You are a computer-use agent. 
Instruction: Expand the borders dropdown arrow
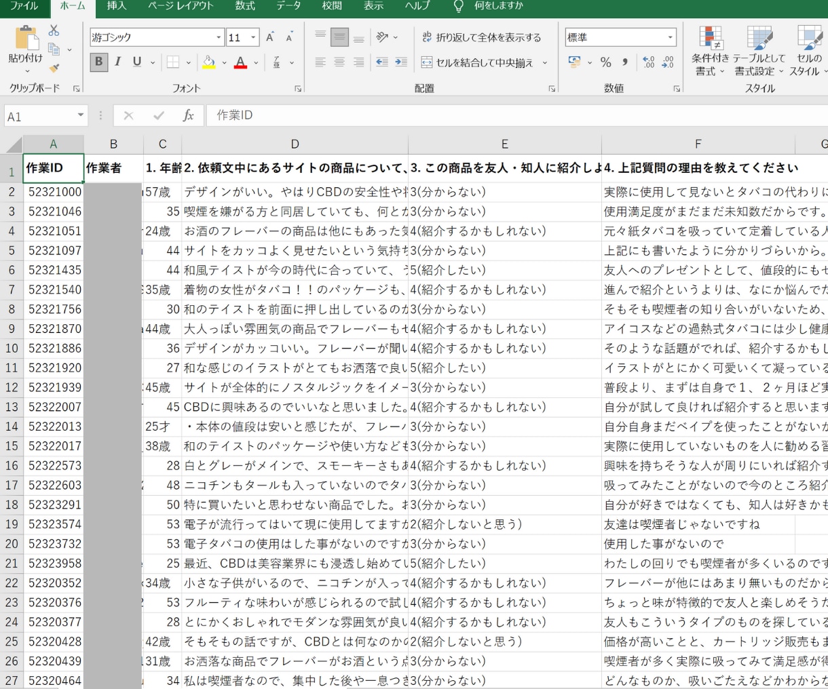pos(188,63)
